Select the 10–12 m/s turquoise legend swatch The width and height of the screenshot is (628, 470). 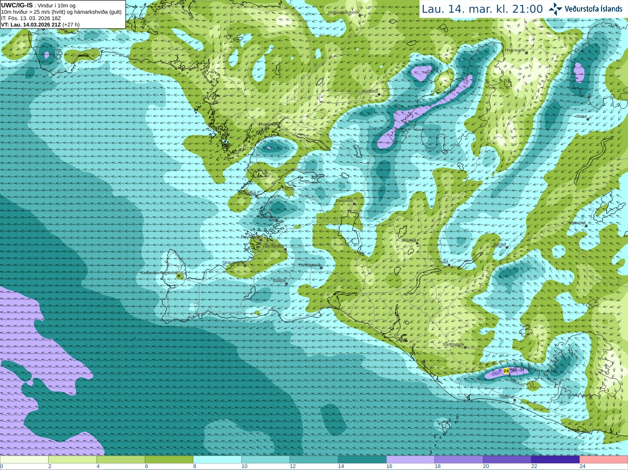[265, 460]
